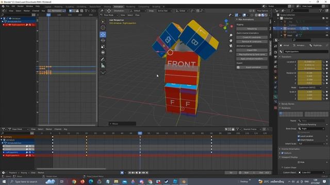Click the Blender icon on taskbar
The image size is (330, 185).
(x=184, y=181)
